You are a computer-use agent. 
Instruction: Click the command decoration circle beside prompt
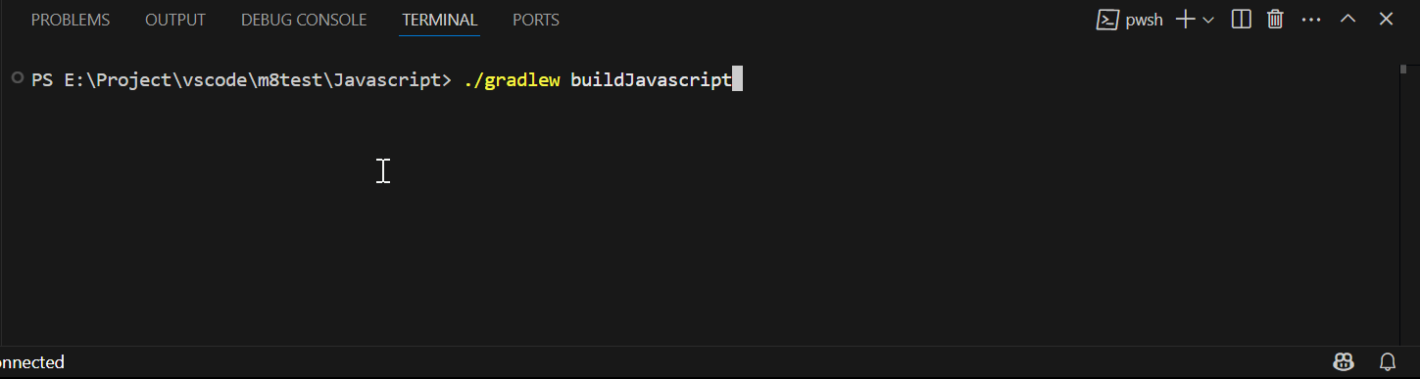pos(17,77)
